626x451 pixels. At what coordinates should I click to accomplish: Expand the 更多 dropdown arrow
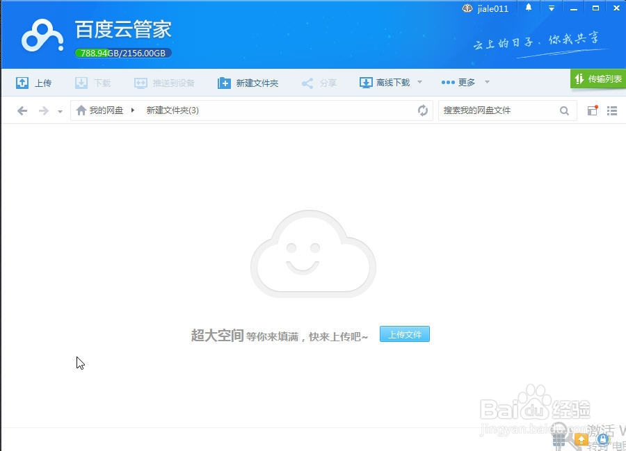pos(487,82)
